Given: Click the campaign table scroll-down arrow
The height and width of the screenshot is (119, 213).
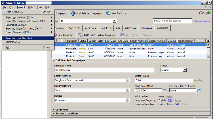Looking at the screenshot, I should click(x=208, y=56).
